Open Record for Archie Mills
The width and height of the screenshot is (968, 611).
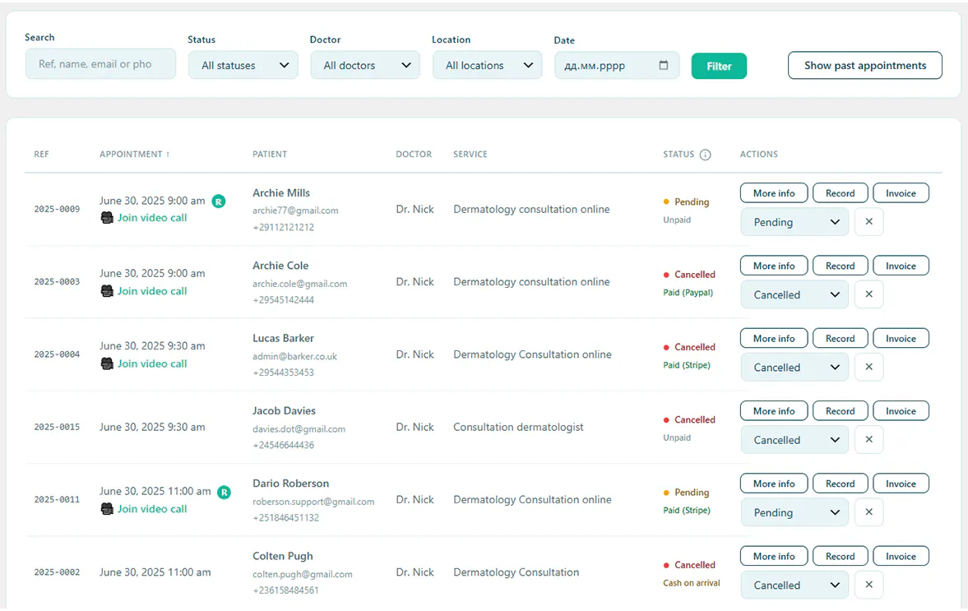pyautogui.click(x=841, y=193)
